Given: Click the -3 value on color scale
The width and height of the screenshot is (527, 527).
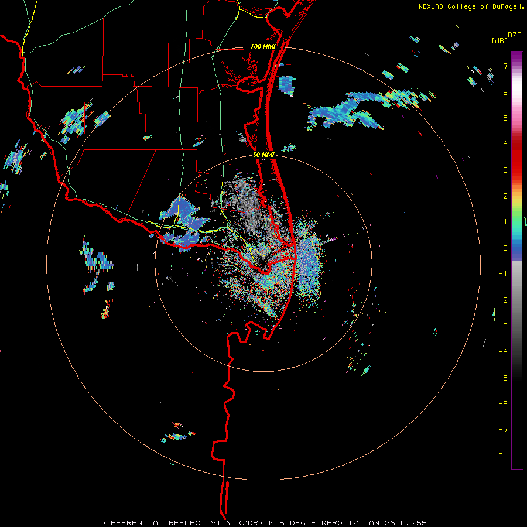Looking at the screenshot, I should coord(503,326).
